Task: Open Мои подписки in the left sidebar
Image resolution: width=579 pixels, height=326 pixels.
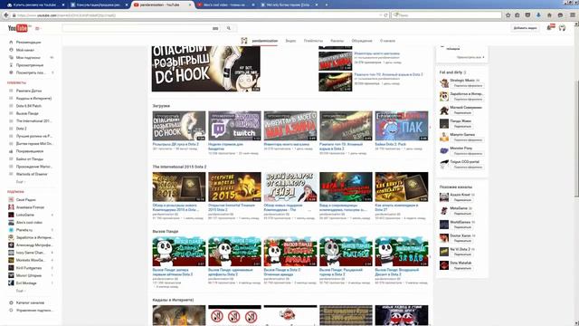Action: click(28, 58)
